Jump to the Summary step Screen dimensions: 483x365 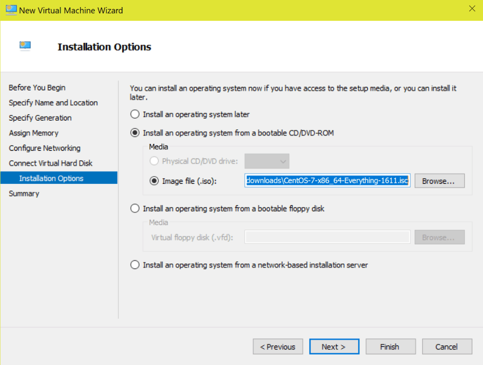[x=23, y=193]
